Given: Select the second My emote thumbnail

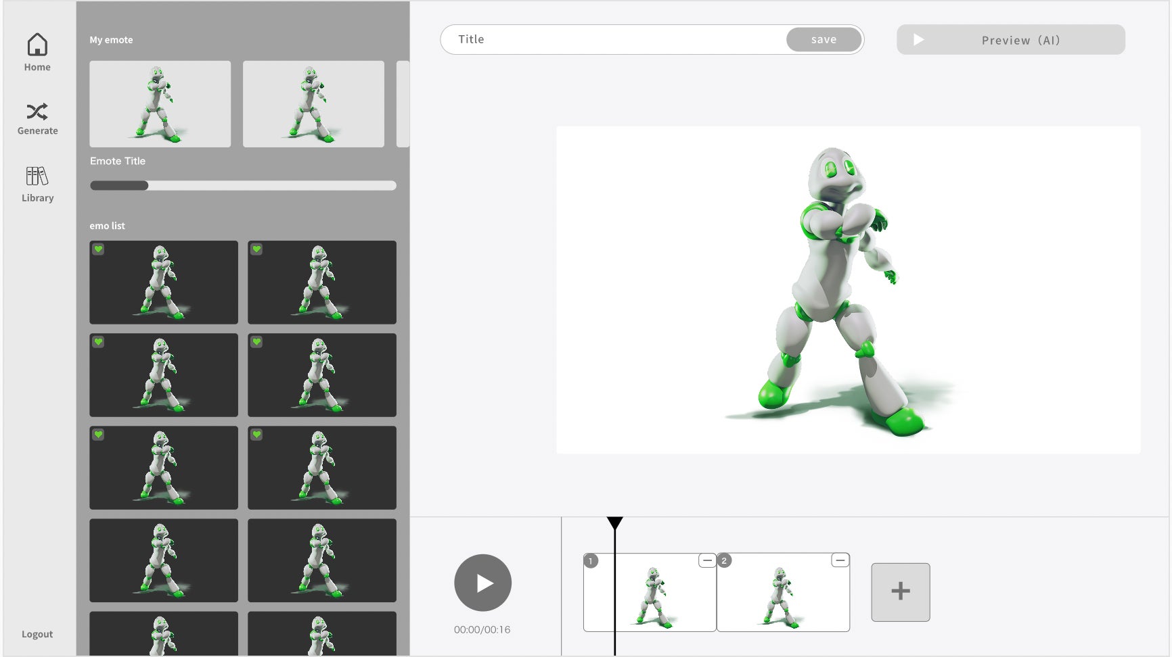Looking at the screenshot, I should pos(313,104).
